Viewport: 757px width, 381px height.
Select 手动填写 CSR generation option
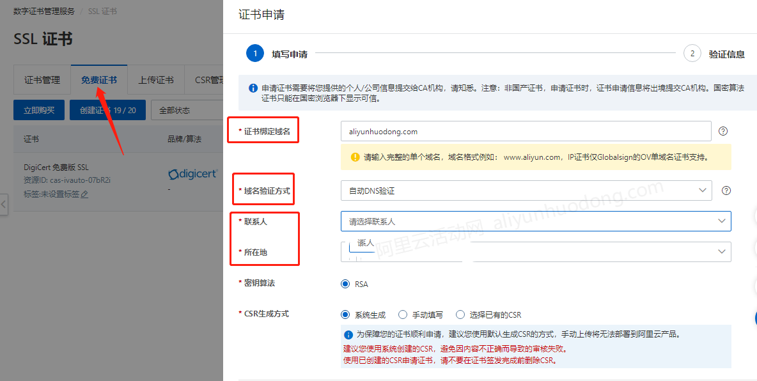403,315
